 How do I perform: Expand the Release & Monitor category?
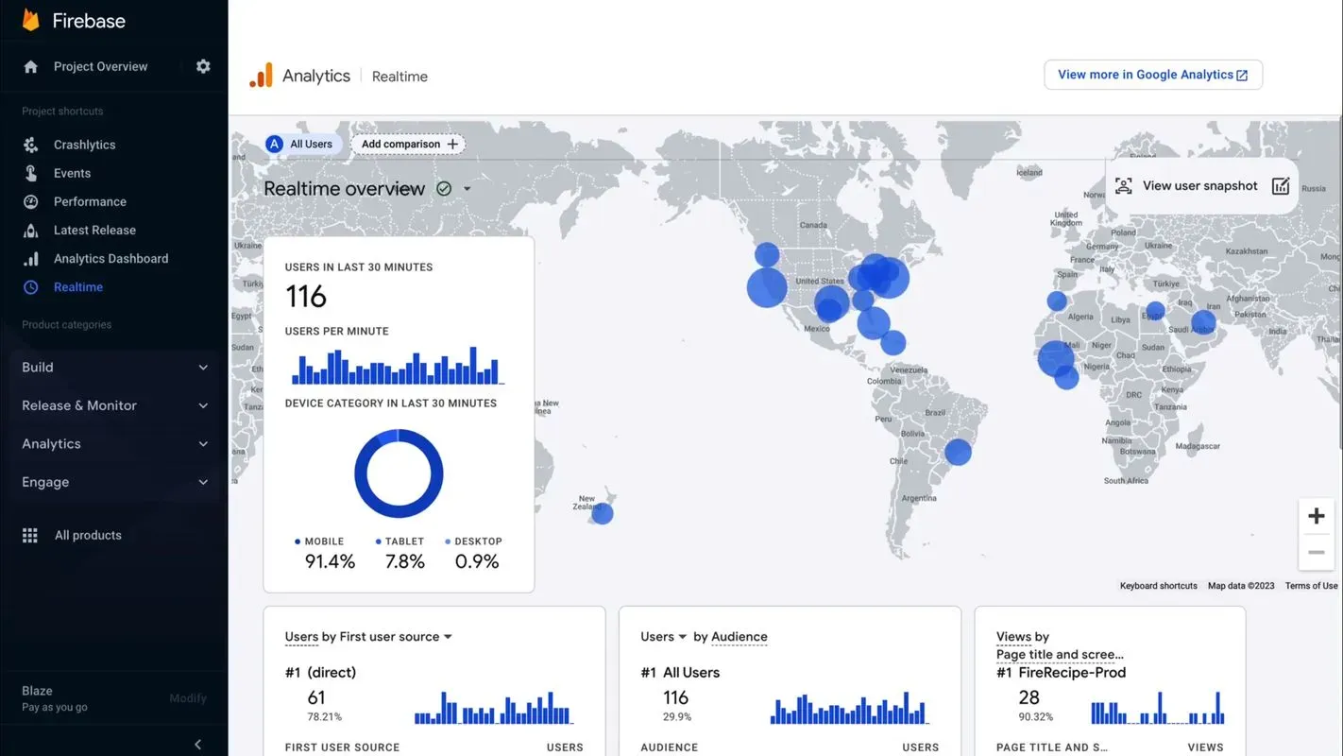tap(114, 405)
